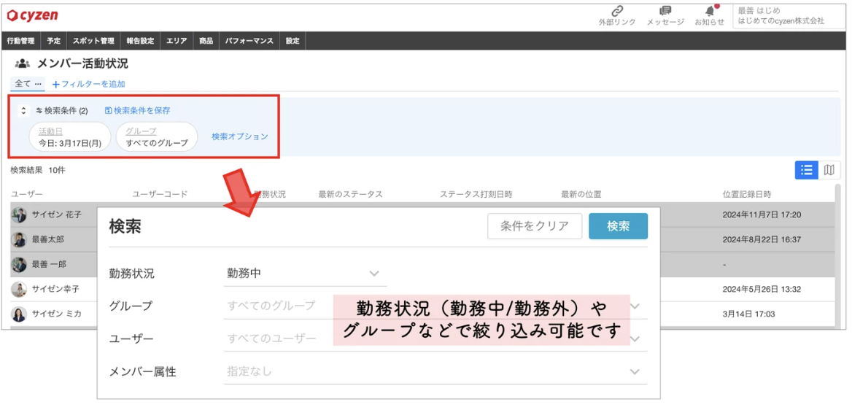Click the 条件をクリア button
The width and height of the screenshot is (852, 410).
[535, 226]
